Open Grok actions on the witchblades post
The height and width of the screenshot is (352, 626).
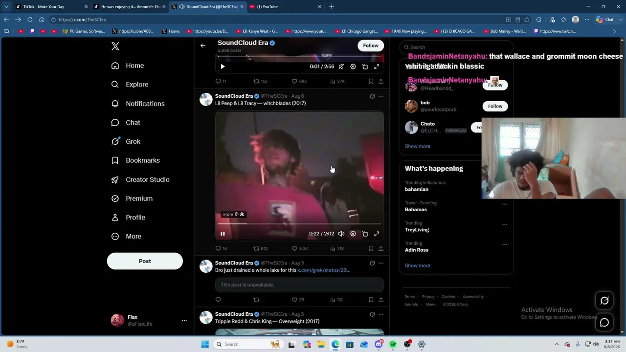372,96
